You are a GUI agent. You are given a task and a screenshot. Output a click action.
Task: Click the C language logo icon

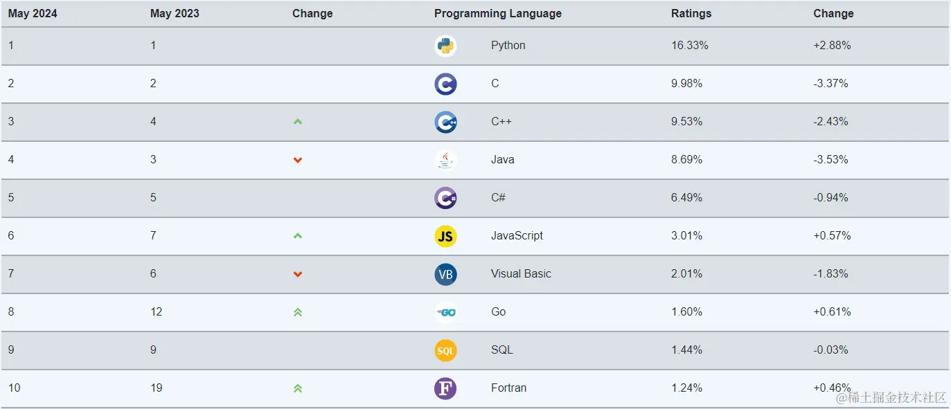[x=445, y=84]
